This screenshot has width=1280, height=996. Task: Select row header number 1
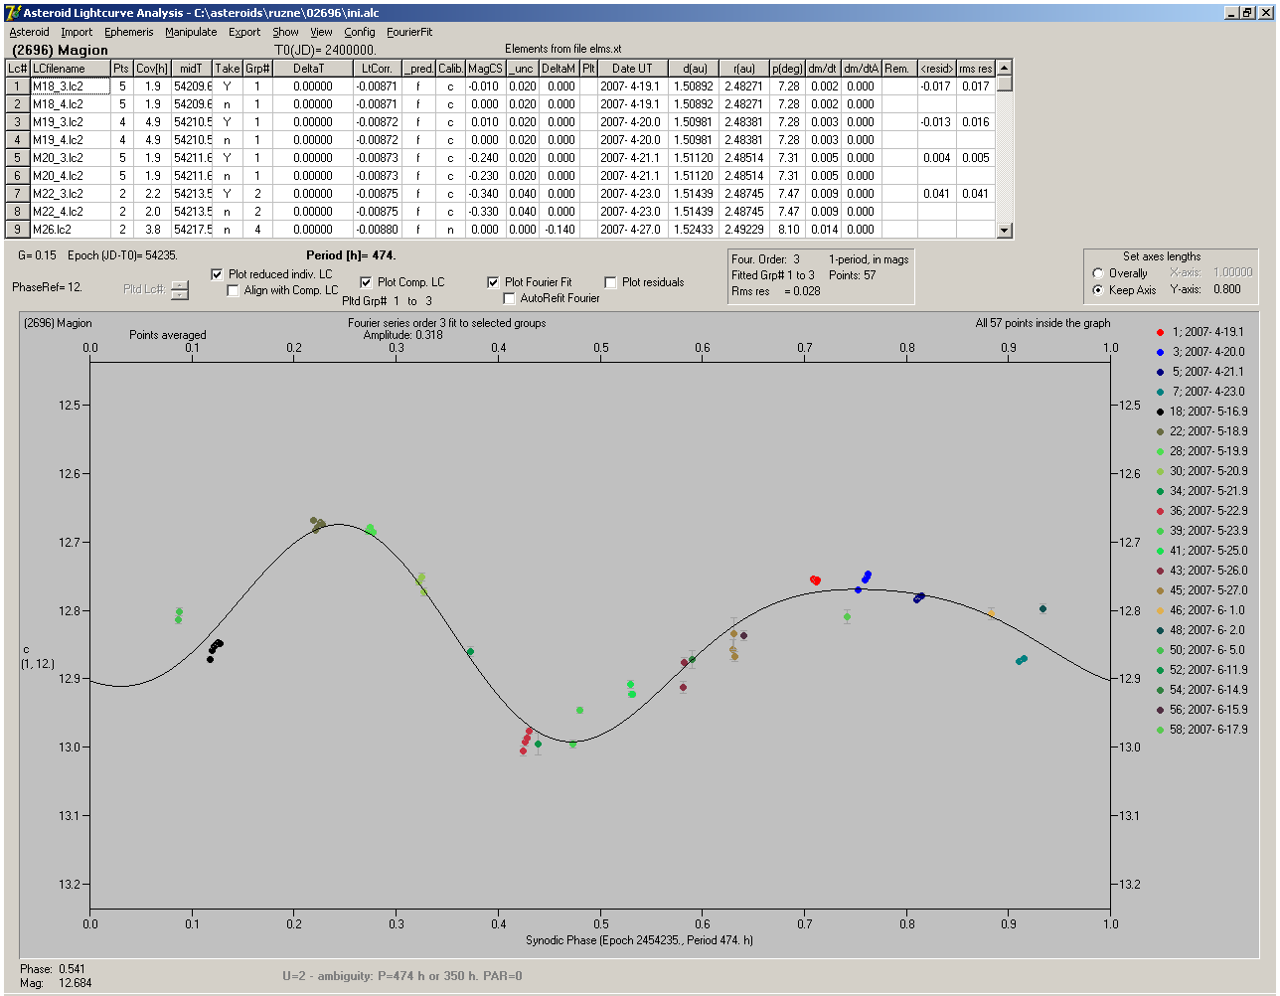18,86
